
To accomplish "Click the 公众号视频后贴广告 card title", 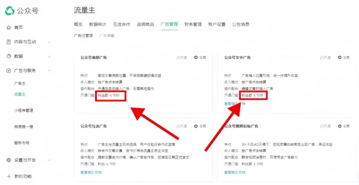I will [241, 126].
